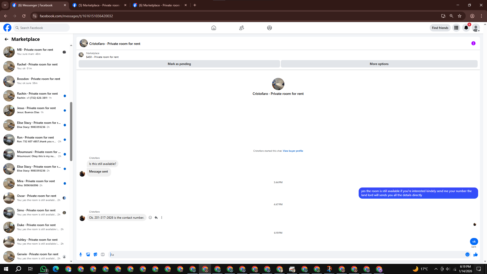487x274 pixels.
Task: Reply to the contact number message
Action: pyautogui.click(x=156, y=217)
